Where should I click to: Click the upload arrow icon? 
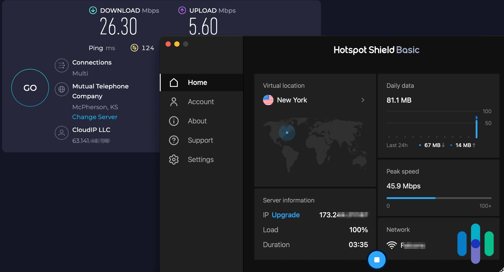pyautogui.click(x=182, y=10)
